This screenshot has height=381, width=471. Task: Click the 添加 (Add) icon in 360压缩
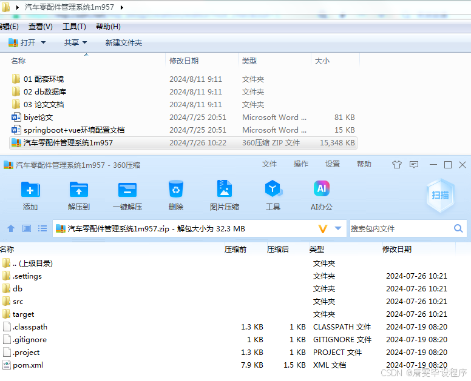click(x=30, y=190)
